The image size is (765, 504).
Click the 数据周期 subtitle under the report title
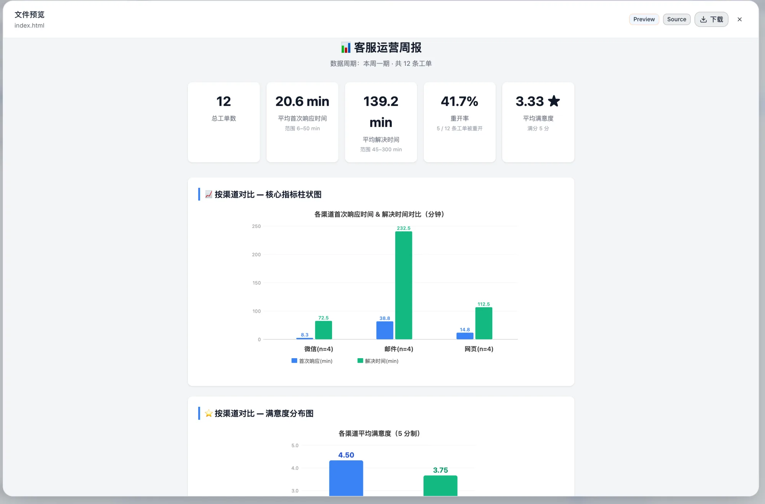point(381,64)
